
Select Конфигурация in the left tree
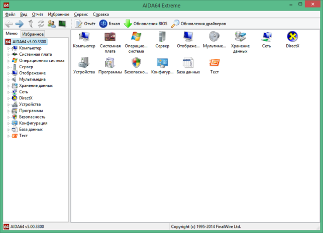[33, 123]
